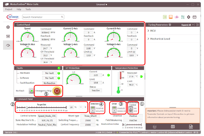Viewport: 204px width, 136px height.
Task: Open the chip configuration view in left sidebar
Action: point(8,27)
